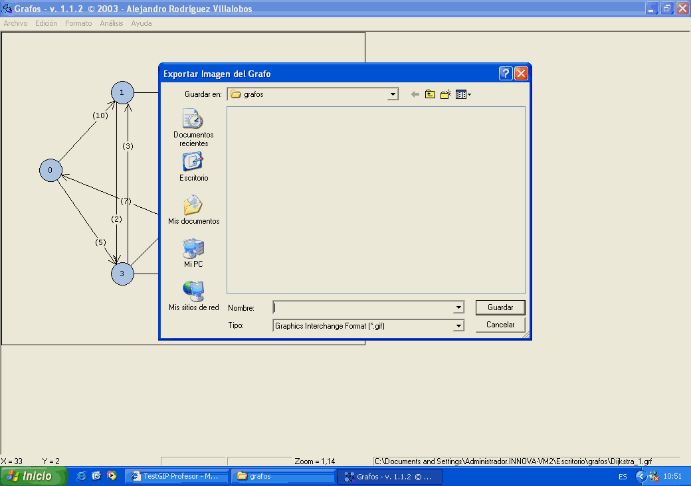Open Mis sitios de red
The height and width of the screenshot is (486, 691).
[193, 296]
